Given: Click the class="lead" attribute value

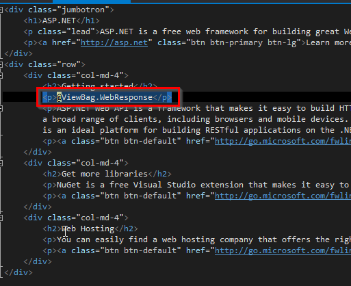Looking at the screenshot, I should pyautogui.click(x=81, y=31).
